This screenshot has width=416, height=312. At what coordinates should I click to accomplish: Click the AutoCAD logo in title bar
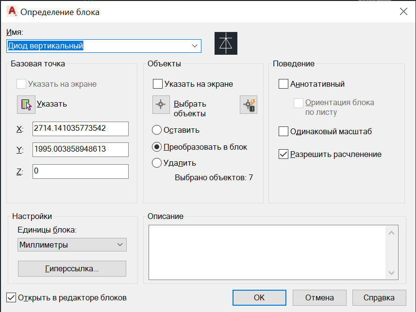click(x=12, y=12)
